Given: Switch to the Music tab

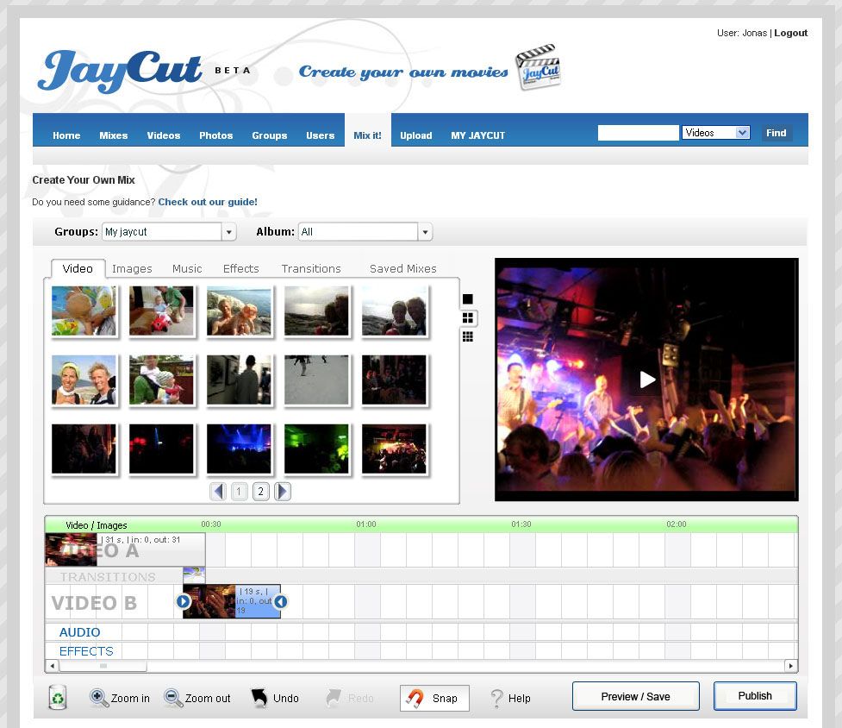Looking at the screenshot, I should point(186,268).
